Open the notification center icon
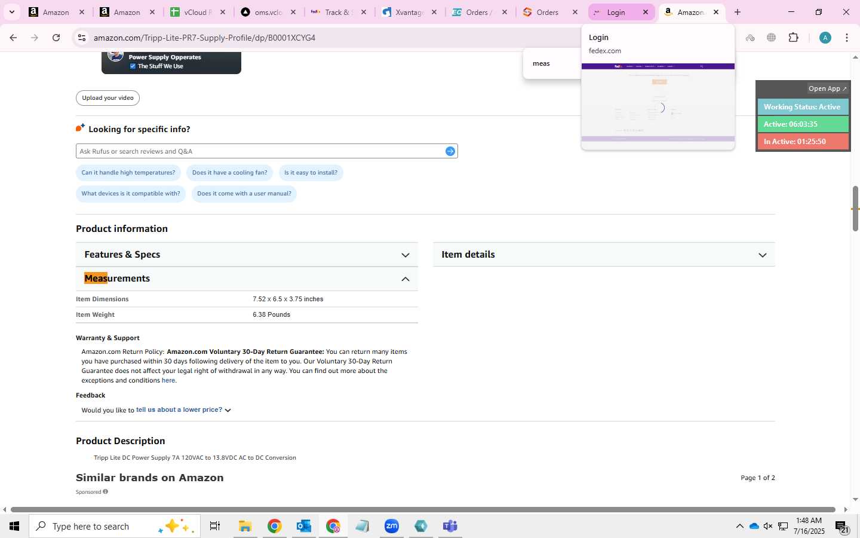 (x=841, y=527)
